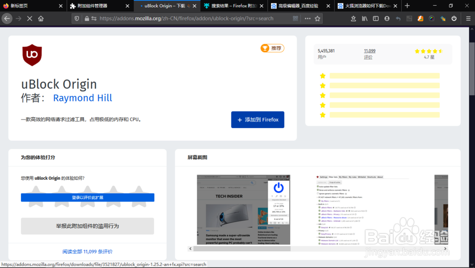
Task: View site security padlock info
Action: point(87,18)
